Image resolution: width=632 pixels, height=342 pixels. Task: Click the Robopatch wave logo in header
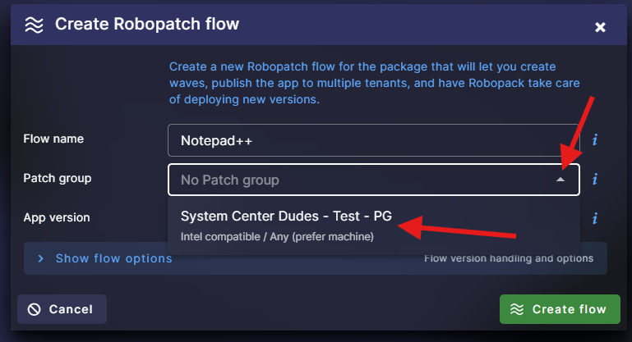pyautogui.click(x=34, y=25)
